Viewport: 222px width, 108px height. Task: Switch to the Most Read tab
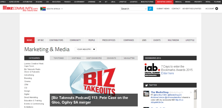click(x=76, y=58)
